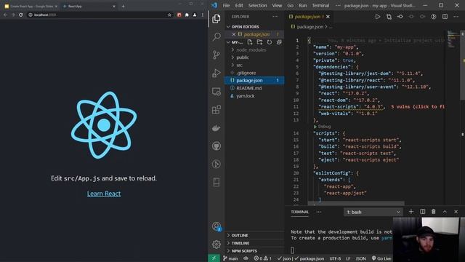The width and height of the screenshot is (465, 262).
Task: Open the Accounts menu icon
Action: click(217, 226)
